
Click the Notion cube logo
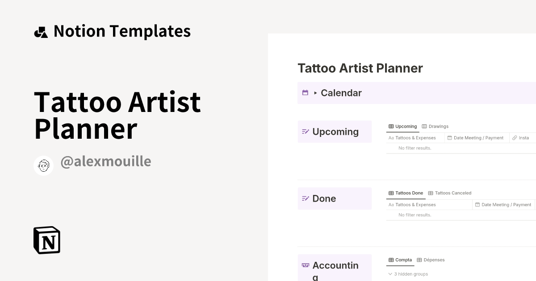pyautogui.click(x=47, y=240)
